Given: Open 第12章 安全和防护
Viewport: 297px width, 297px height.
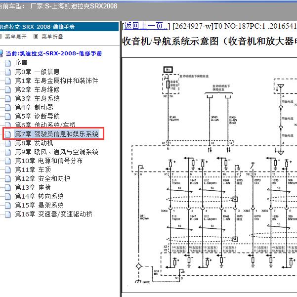Looking at the screenshot, I should click(42, 178).
